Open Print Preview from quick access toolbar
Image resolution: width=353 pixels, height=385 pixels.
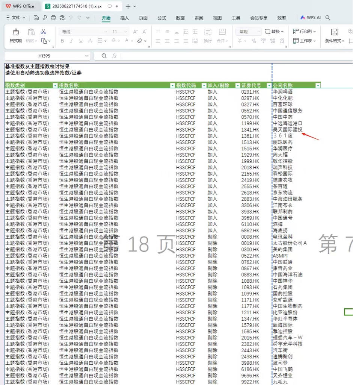[x=62, y=18]
